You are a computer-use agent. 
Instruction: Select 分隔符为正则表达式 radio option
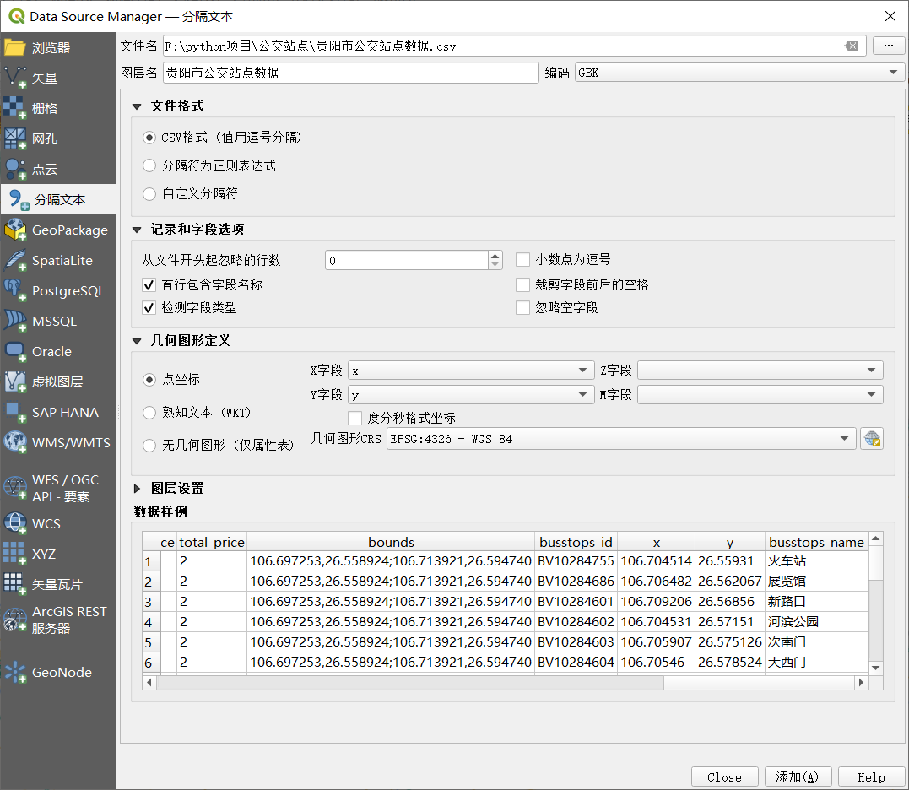(149, 165)
